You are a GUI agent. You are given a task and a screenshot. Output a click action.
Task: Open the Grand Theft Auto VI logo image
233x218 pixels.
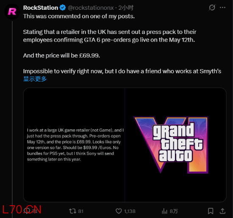pos(176,145)
